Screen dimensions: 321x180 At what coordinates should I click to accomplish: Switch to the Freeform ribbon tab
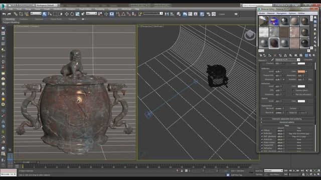[24, 19]
